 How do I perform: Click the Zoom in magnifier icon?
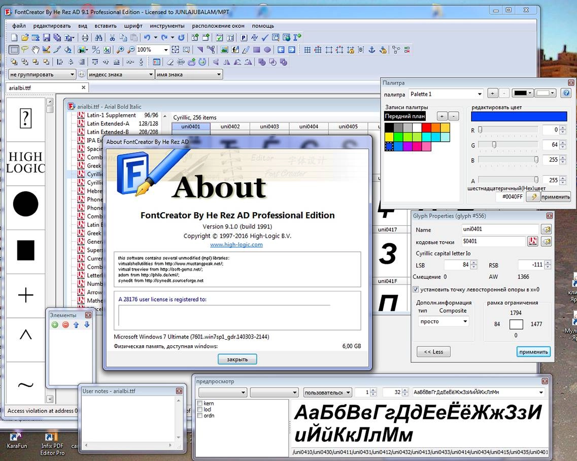[x=120, y=50]
